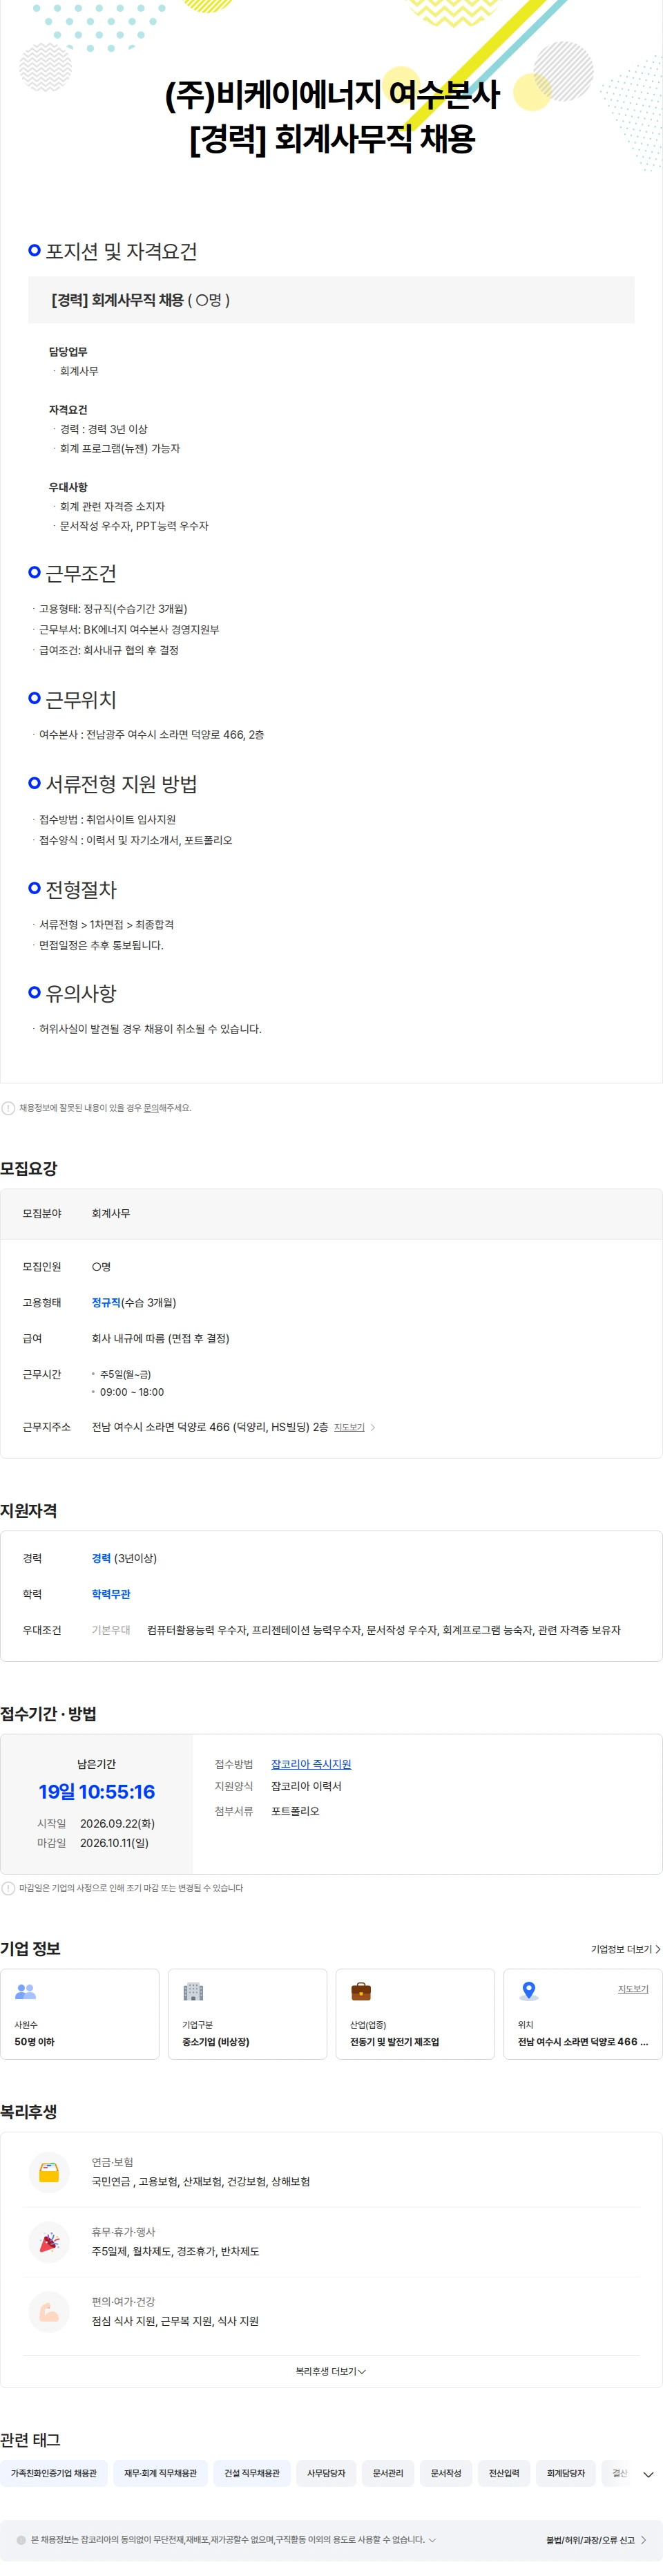Click the company type building icon

point(193,1992)
